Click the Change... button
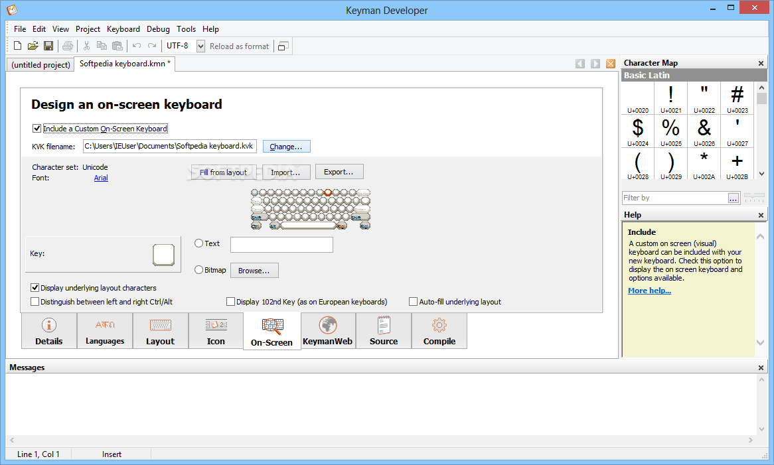 286,147
